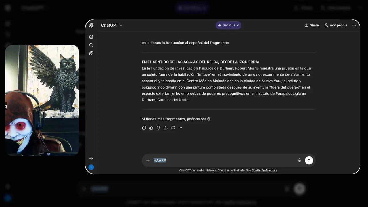Click the disclaimer 'ChatGPT can make mistakes'

coord(198,170)
